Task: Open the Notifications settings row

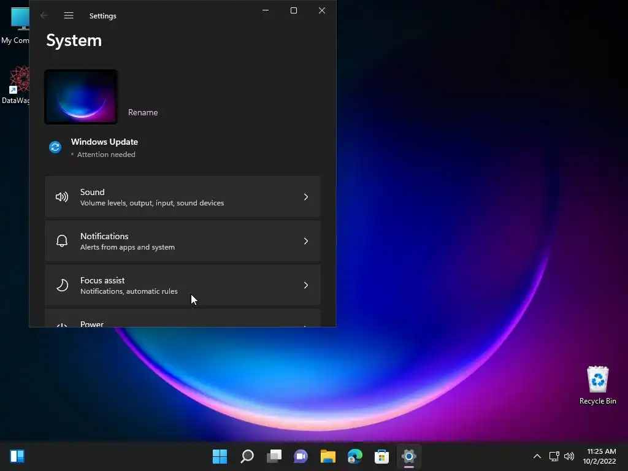Action: [x=183, y=241]
